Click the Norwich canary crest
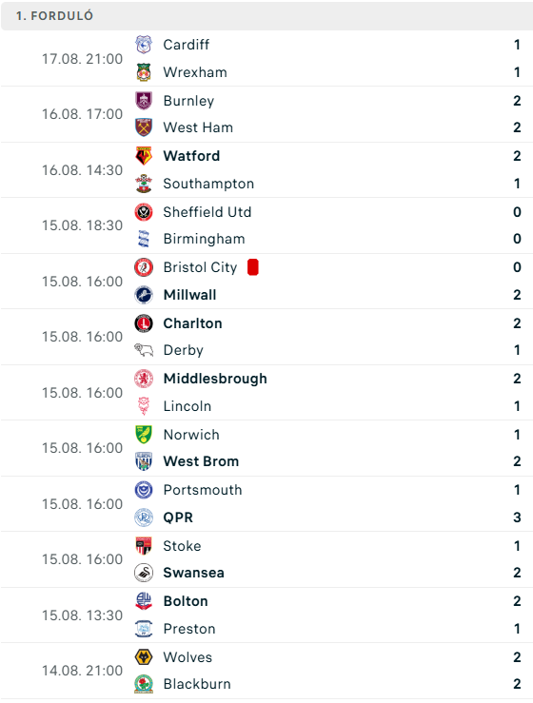 144,435
